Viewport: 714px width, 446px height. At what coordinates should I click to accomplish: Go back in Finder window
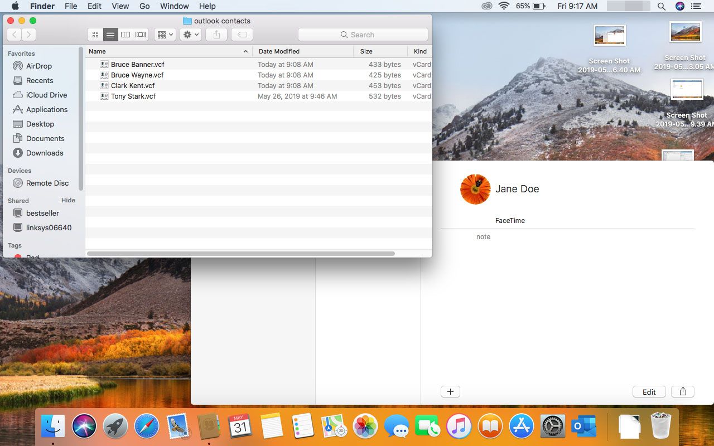click(x=14, y=35)
